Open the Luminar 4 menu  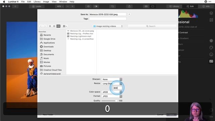click(13, 2)
